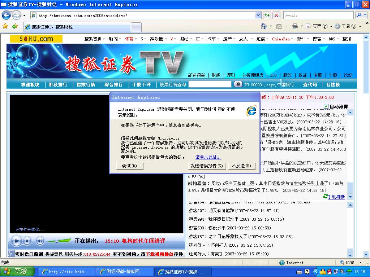Click the Windows 开始 Start button
This screenshot has height=277, width=370.
(17, 272)
